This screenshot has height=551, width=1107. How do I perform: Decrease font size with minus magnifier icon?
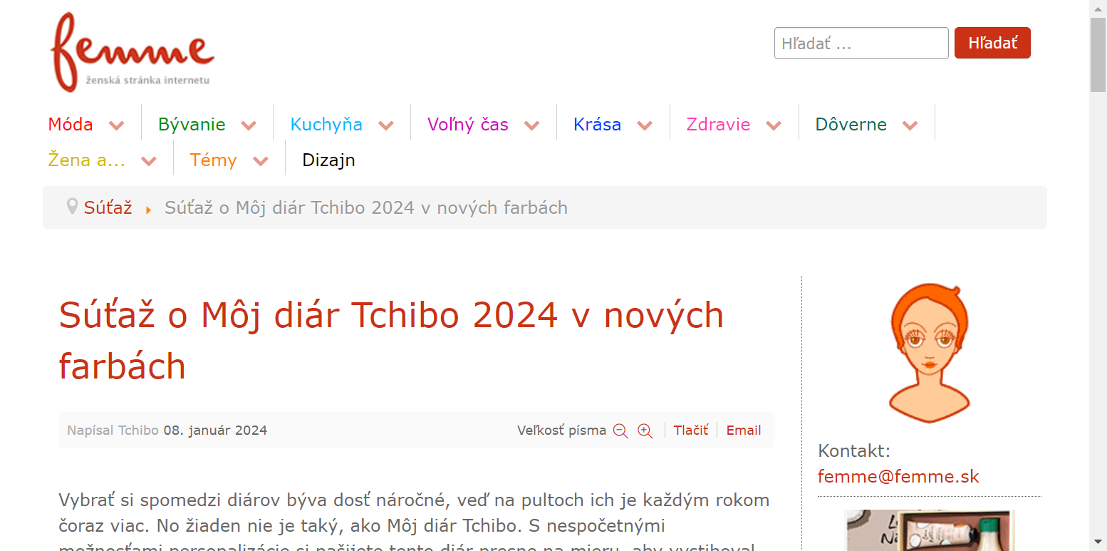point(620,431)
